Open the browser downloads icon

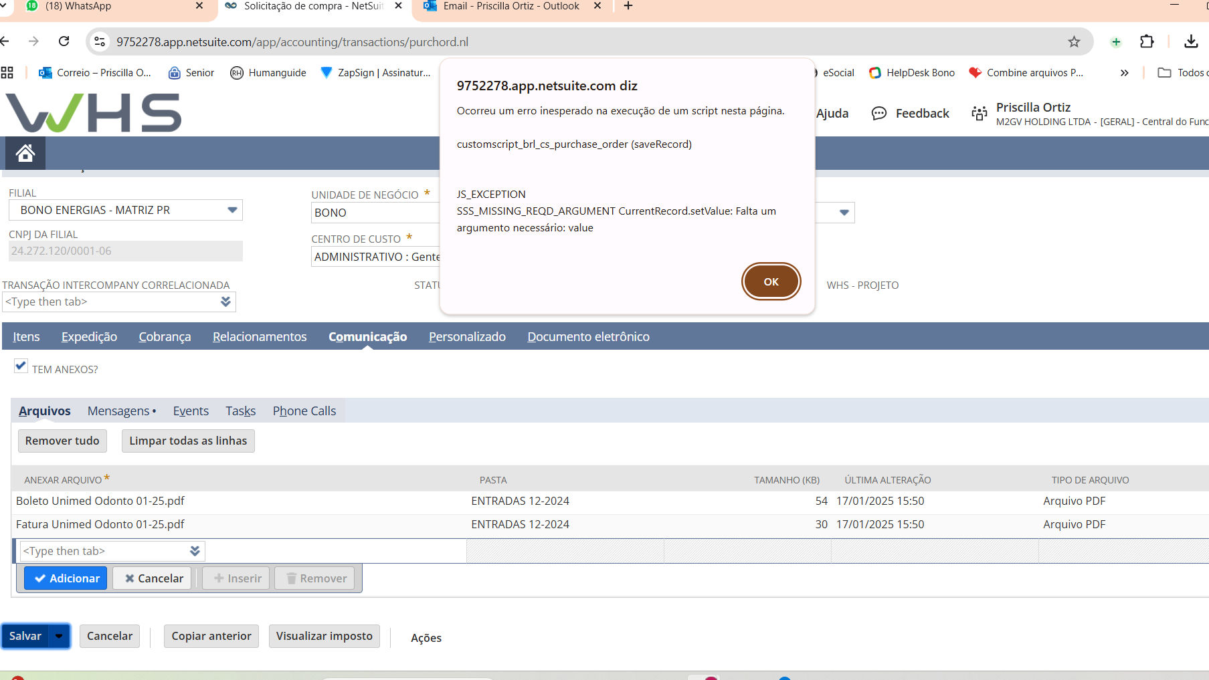[1191, 41]
